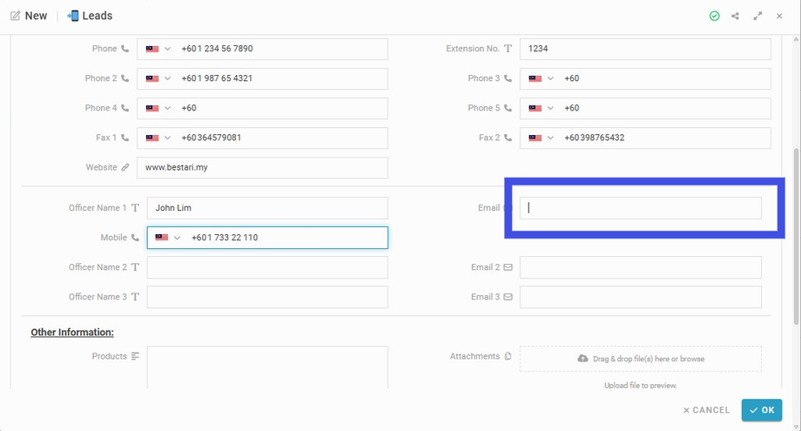Click the Cancel button

coord(706,410)
